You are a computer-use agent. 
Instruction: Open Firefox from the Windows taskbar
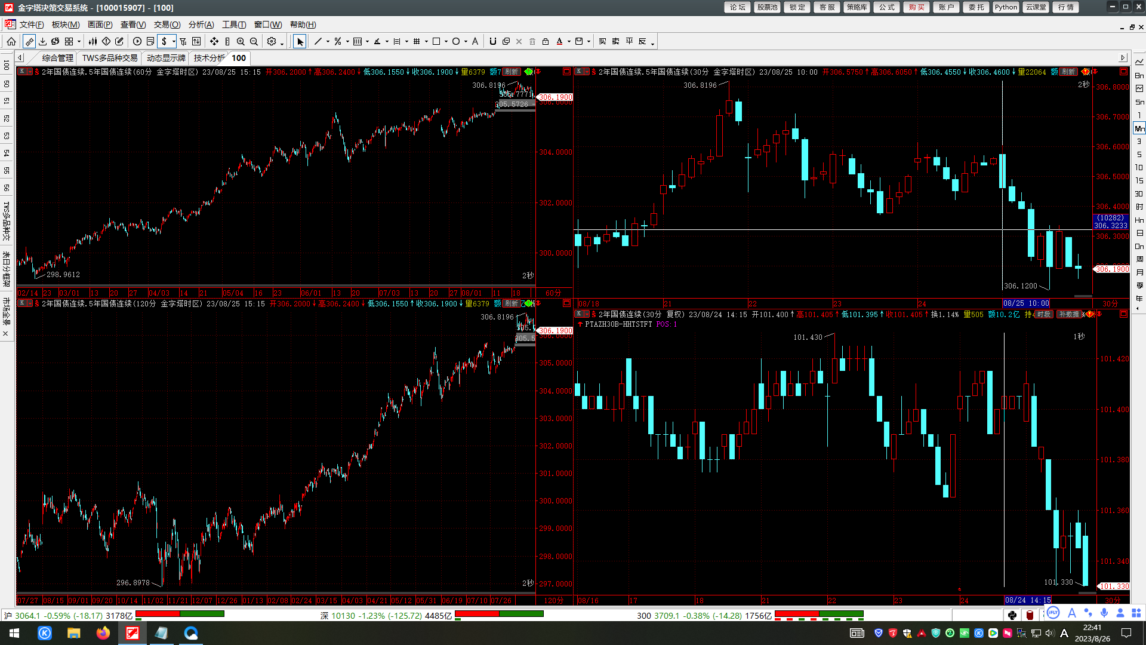tap(103, 633)
